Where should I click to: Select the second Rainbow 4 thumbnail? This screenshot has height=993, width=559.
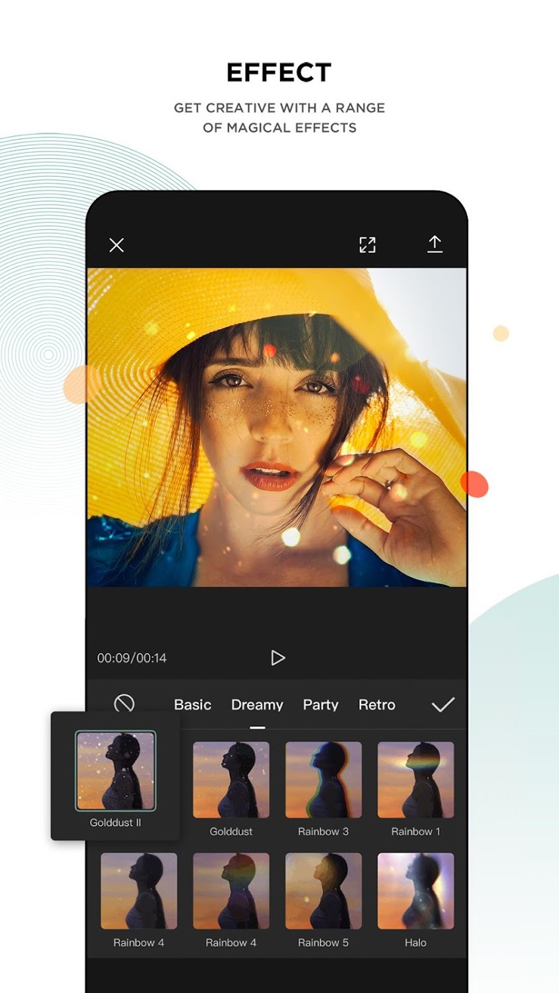tap(231, 891)
